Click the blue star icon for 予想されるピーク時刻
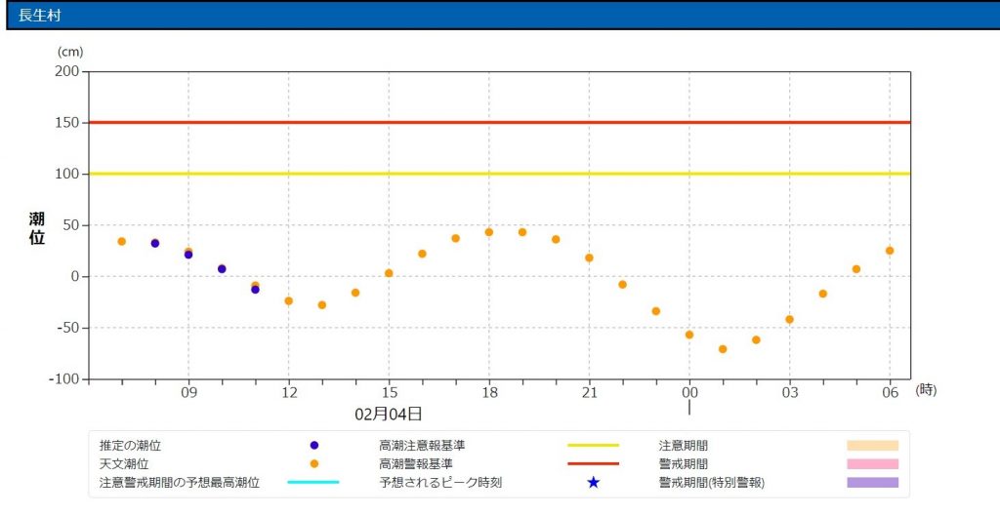 click(x=593, y=482)
